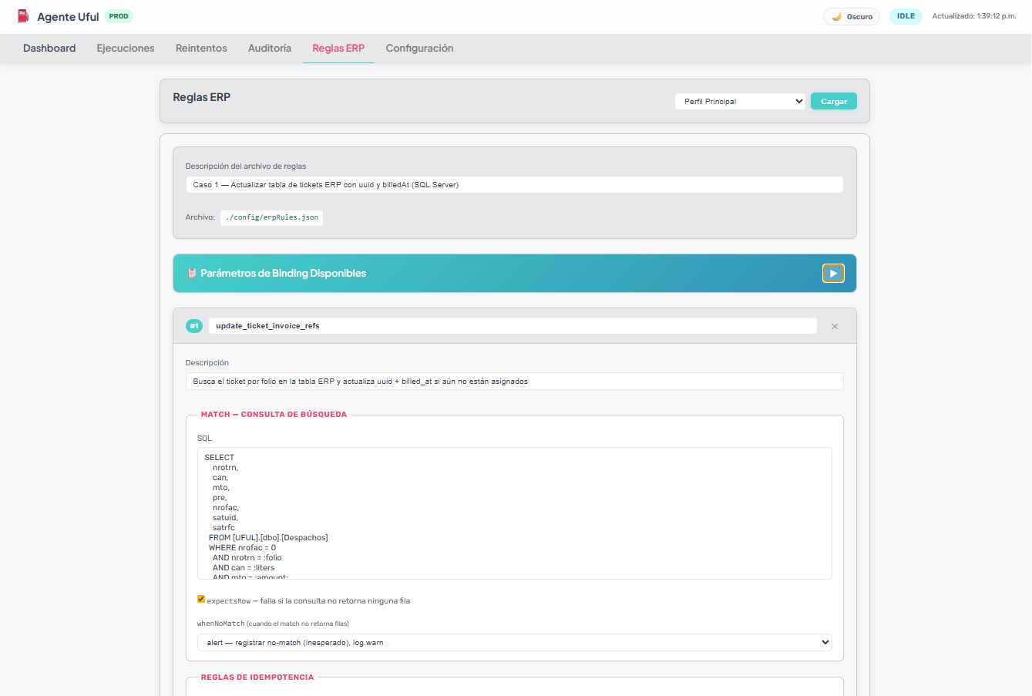
Task: Click the REGLAS DE IDEMPOTENCIA heading
Action: pyautogui.click(x=257, y=678)
